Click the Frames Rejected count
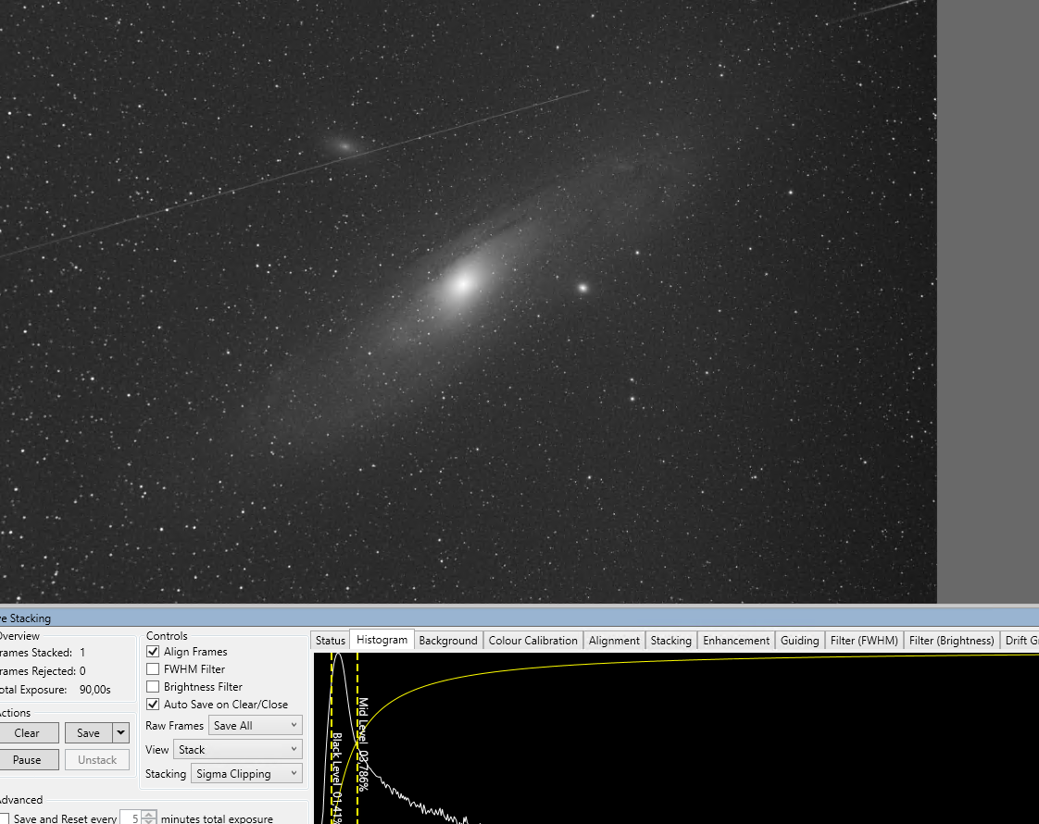The width and height of the screenshot is (1039, 824). point(82,671)
